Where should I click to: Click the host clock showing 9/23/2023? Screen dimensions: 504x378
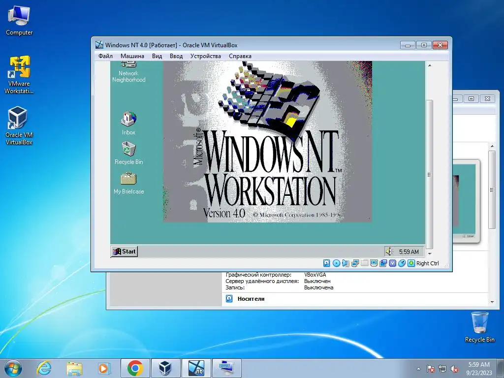479,369
